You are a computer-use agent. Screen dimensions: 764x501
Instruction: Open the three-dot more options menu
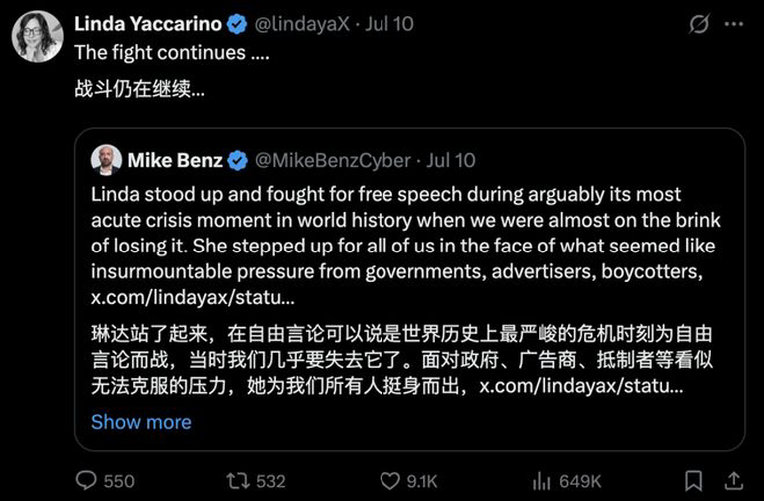point(734,23)
